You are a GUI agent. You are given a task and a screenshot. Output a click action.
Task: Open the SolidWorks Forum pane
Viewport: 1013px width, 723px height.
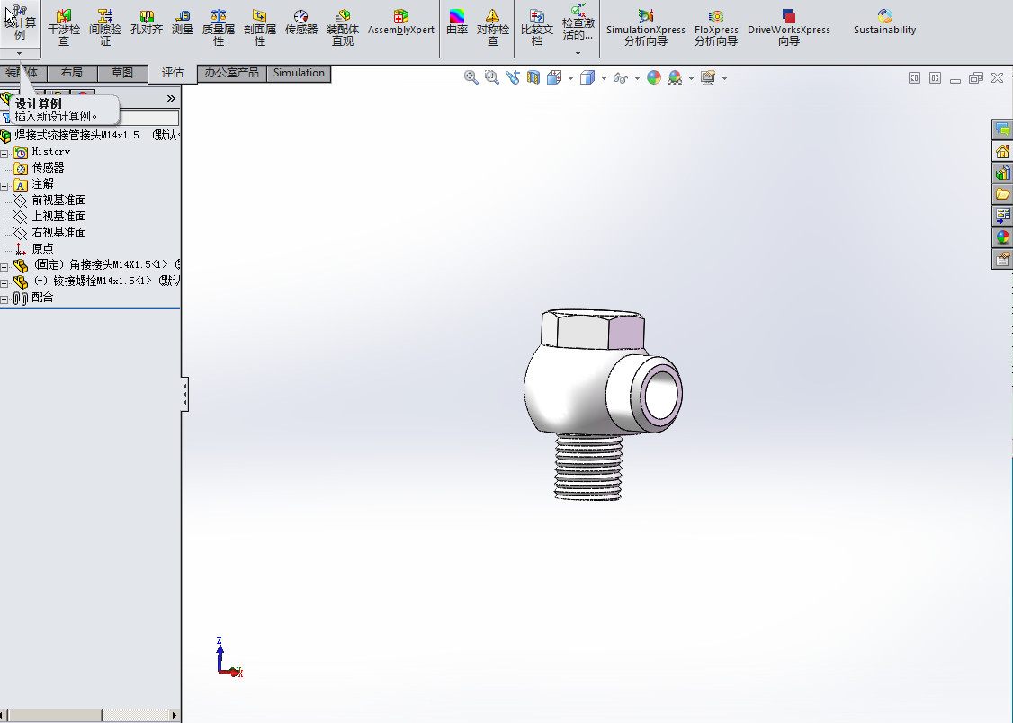[x=1002, y=129]
